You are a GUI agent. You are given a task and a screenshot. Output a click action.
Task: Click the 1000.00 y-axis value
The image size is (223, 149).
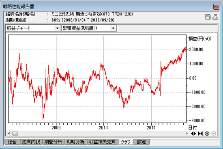196,64
